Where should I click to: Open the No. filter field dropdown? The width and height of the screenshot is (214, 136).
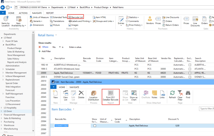coord(60,47)
